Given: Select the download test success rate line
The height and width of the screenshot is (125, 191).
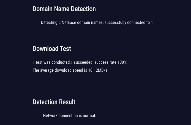Looking at the screenshot, I should (x=80, y=62).
